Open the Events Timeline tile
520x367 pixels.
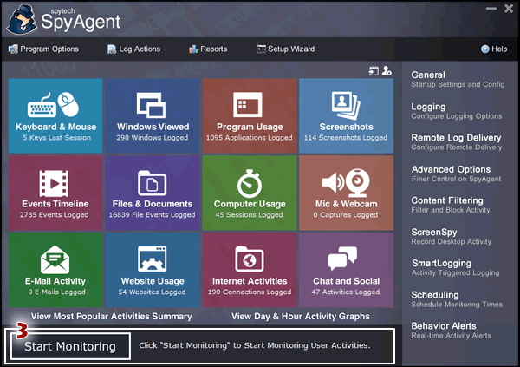[x=55, y=193]
